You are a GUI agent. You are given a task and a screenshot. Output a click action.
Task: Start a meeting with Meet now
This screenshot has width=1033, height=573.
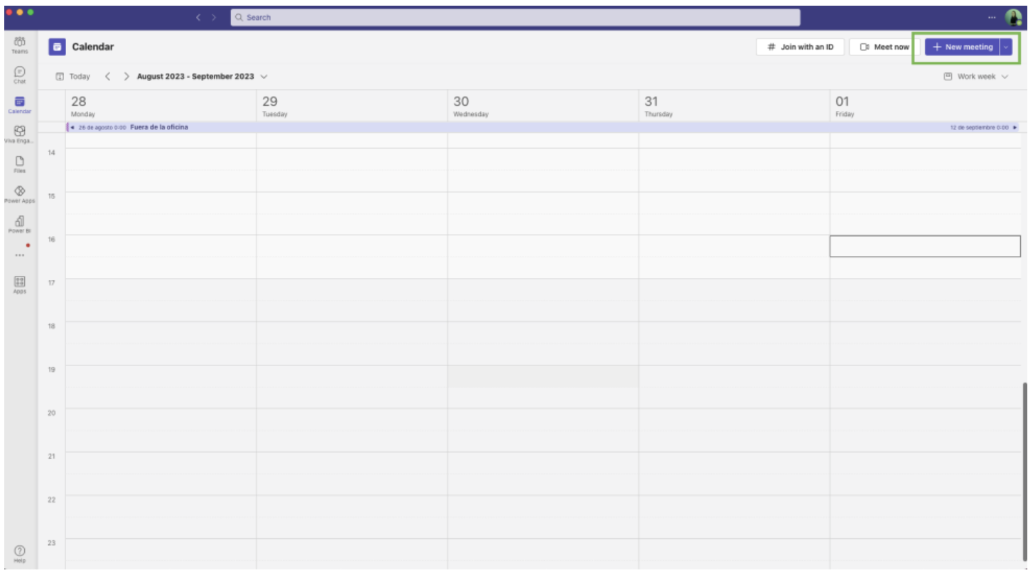(x=884, y=47)
